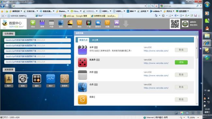Screen dimensions: 212x119
Task: Click the QR code image in header
Action: pos(175,24)
